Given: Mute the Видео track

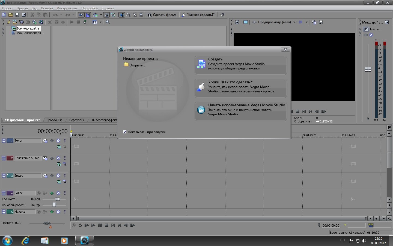Looking at the screenshot, I should coord(58,176).
